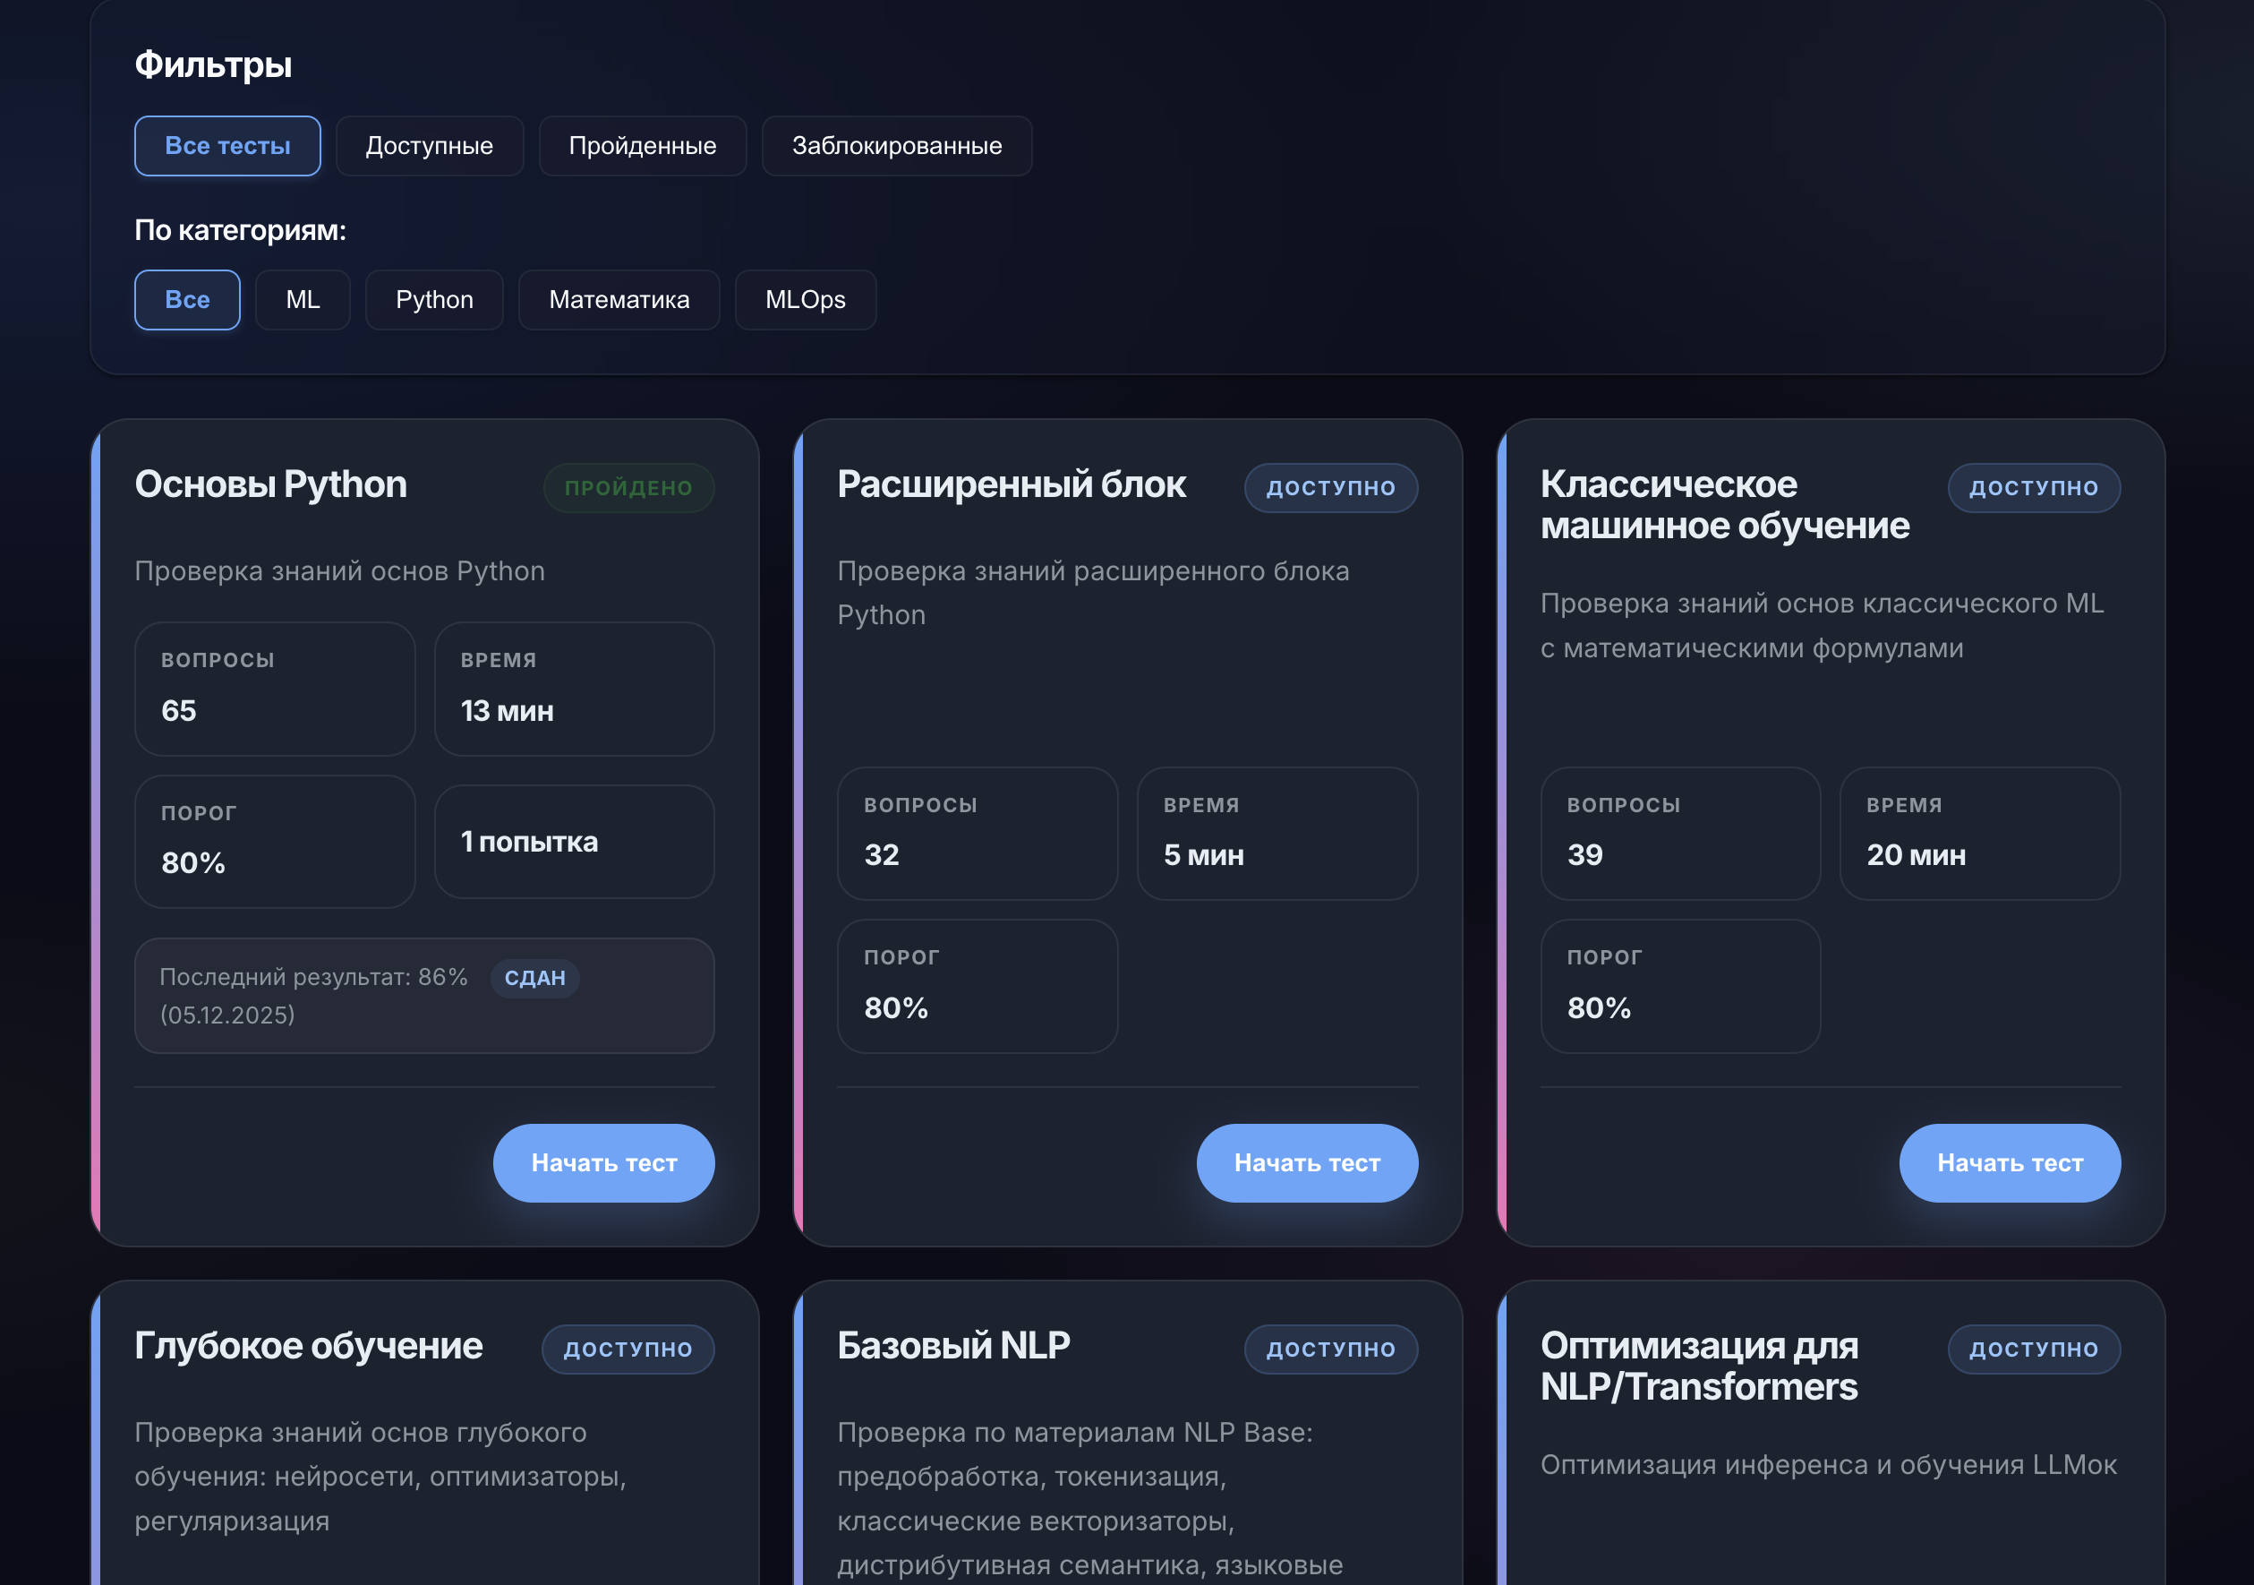Show 'Заблокированные' tests
This screenshot has width=2254, height=1585.
coord(896,145)
